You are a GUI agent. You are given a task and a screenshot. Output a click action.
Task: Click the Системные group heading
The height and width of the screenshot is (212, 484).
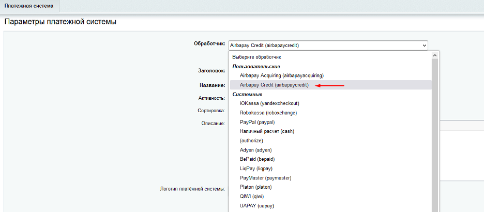[x=247, y=94]
